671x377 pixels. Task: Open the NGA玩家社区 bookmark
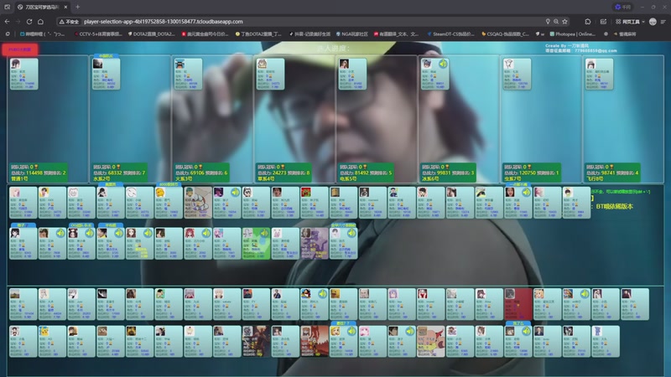[351, 34]
